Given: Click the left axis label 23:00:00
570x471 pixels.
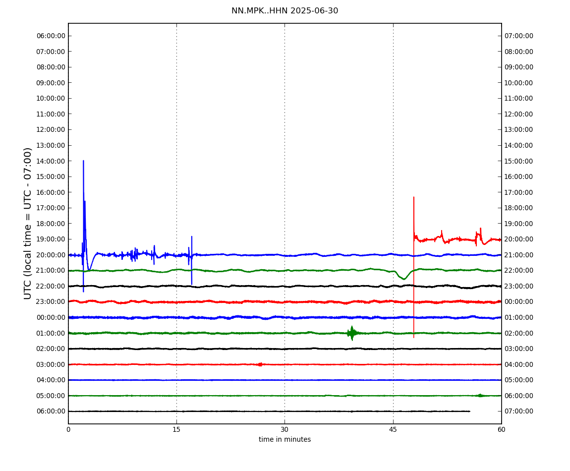Looking at the screenshot, I should point(51,301).
